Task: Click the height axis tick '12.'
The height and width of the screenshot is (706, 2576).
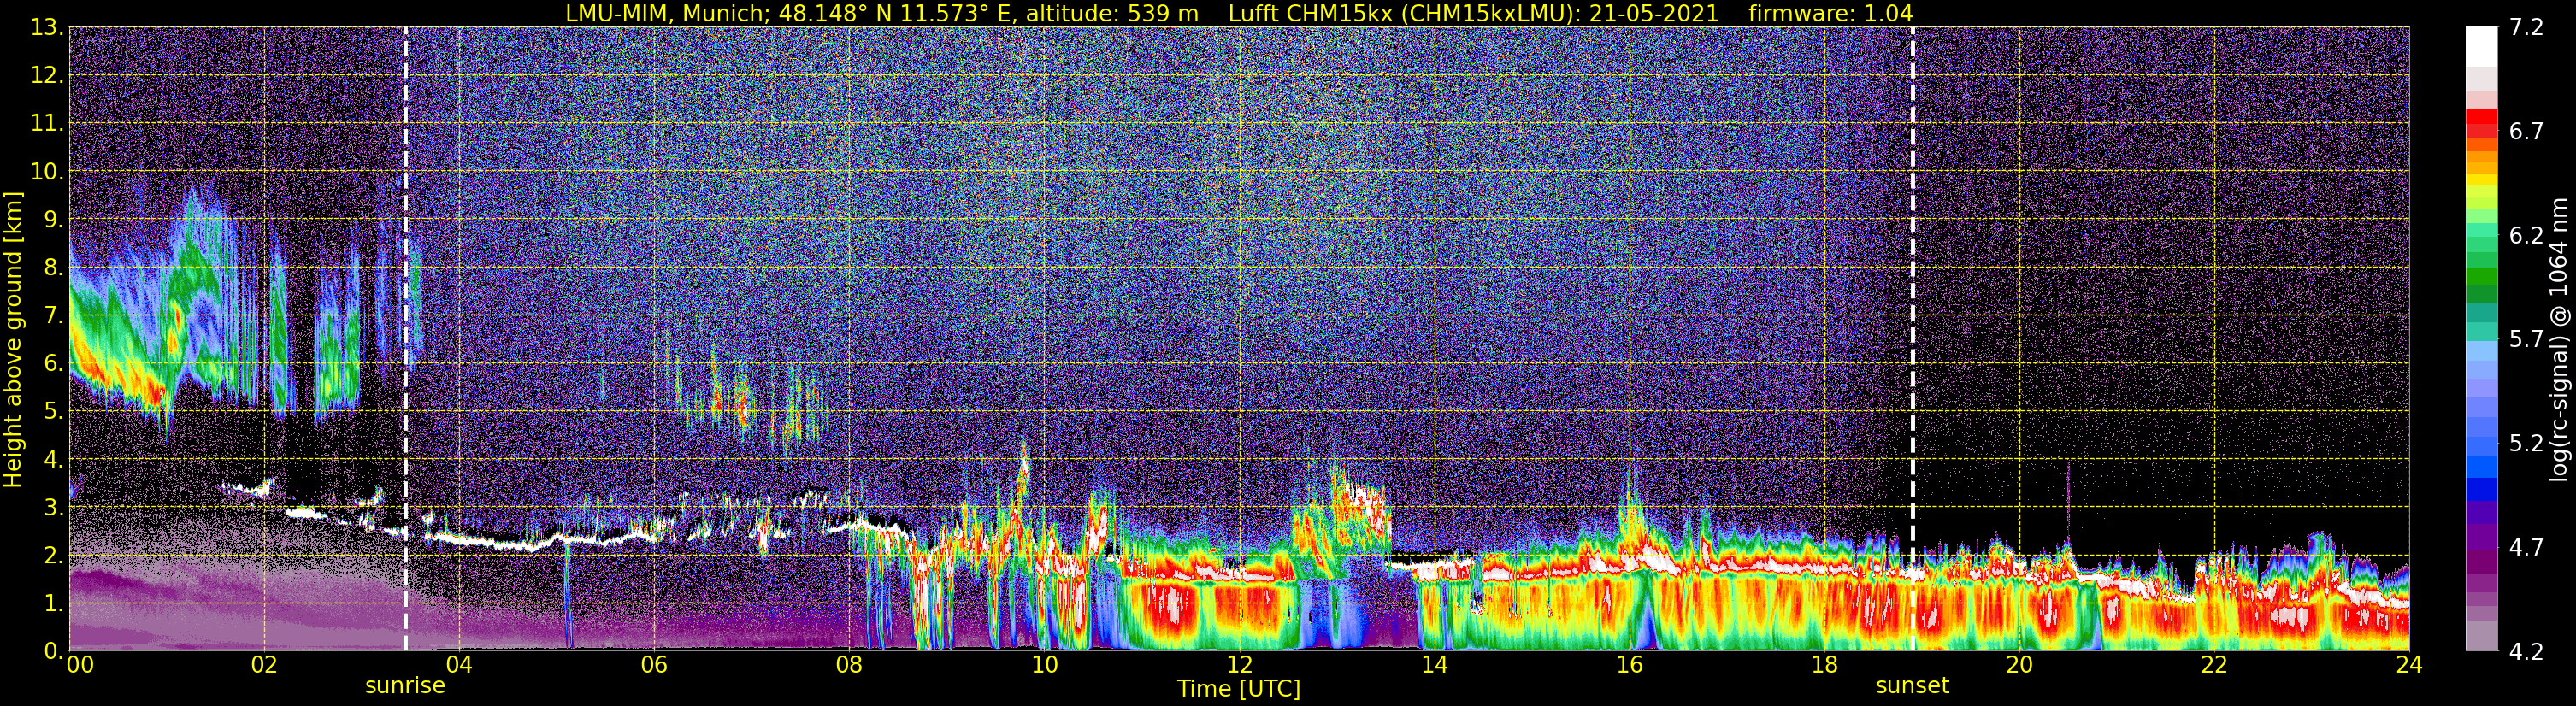Action: [x=48, y=76]
